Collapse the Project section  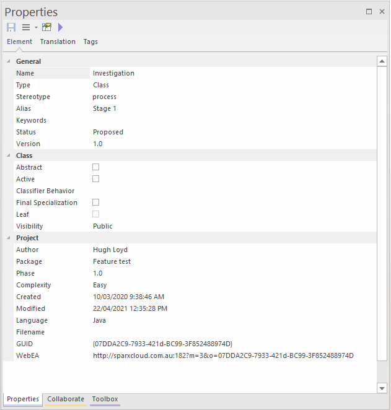coord(8,238)
